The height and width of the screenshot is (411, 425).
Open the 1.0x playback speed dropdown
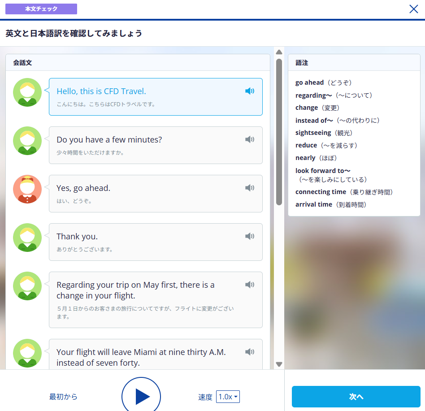[x=228, y=397]
